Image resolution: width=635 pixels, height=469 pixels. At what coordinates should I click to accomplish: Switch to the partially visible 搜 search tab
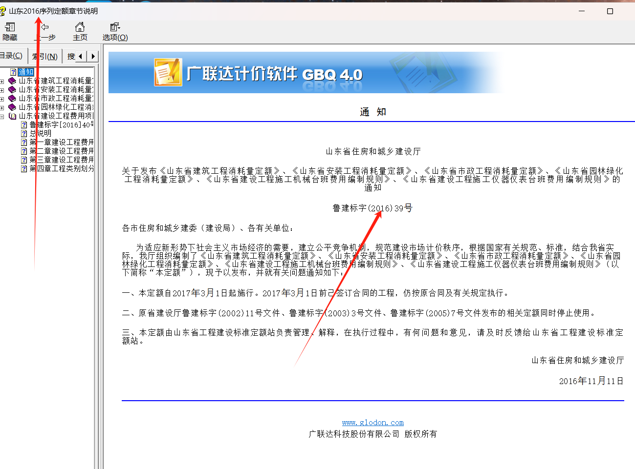coord(71,56)
